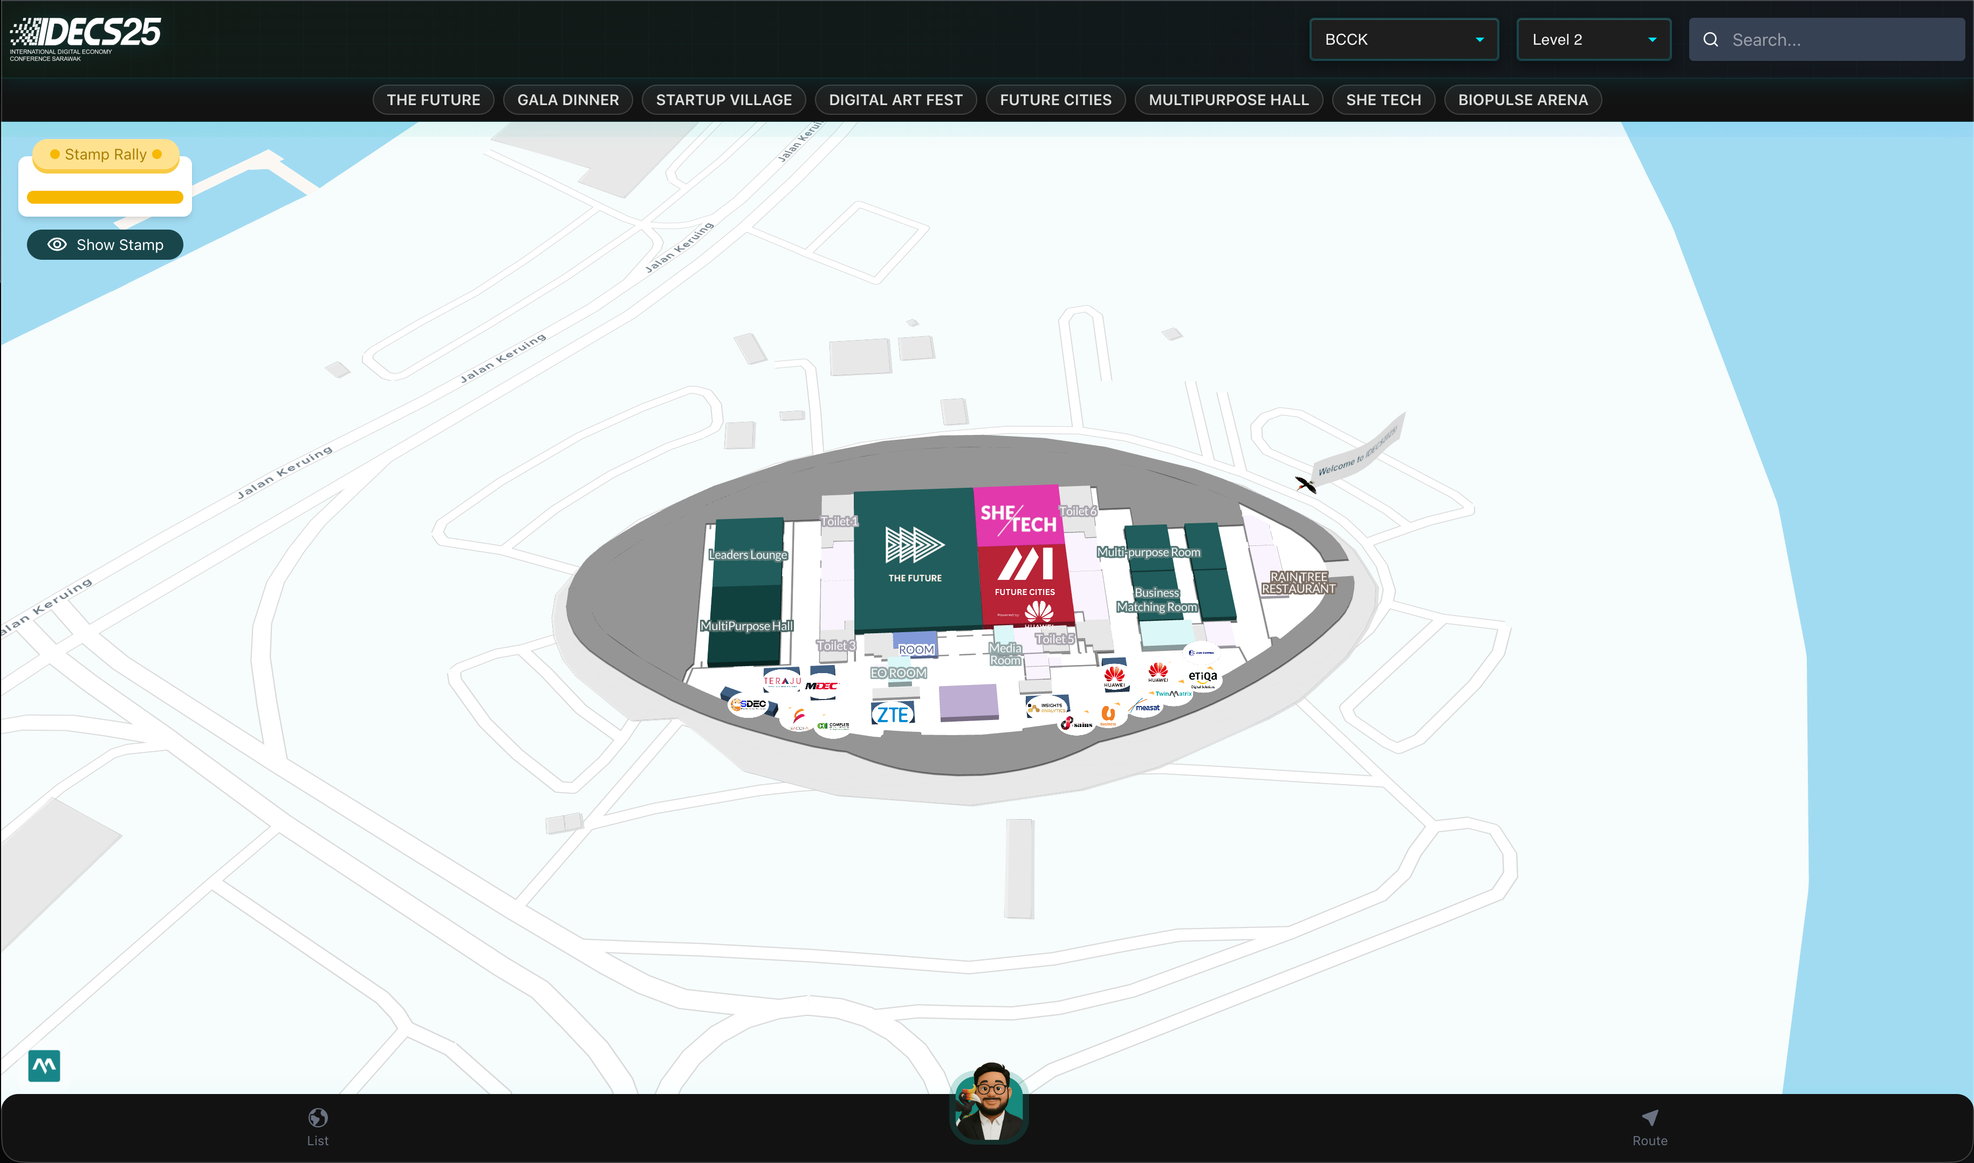Show stamps using the Show Stamp toggle
This screenshot has width=1974, height=1163.
[x=104, y=244]
